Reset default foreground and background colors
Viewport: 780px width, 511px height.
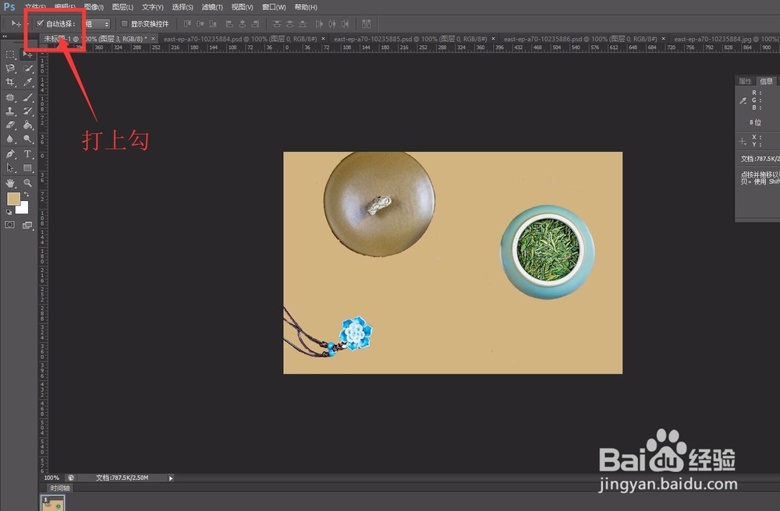(x=9, y=212)
